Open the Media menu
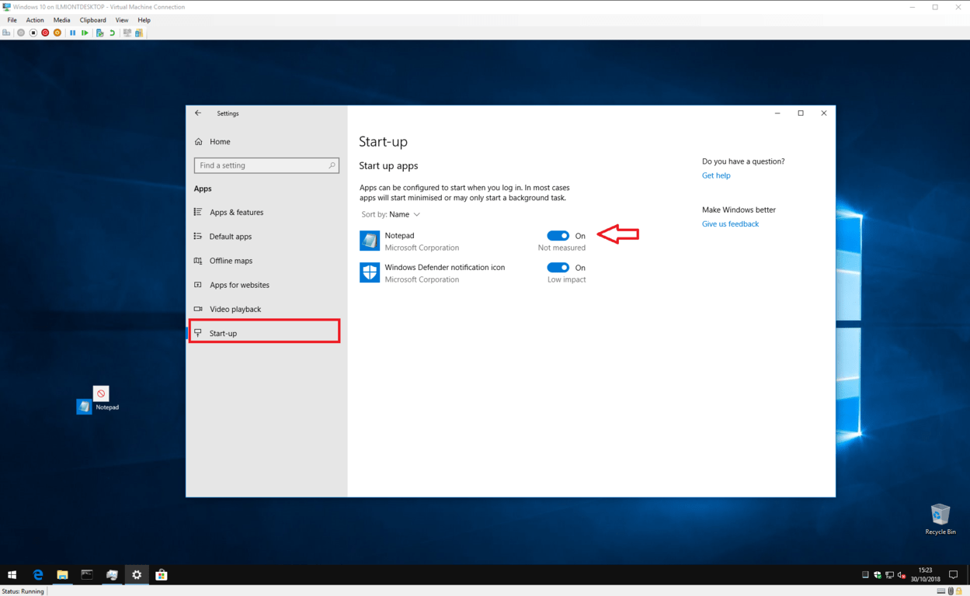970x596 pixels. tap(61, 20)
